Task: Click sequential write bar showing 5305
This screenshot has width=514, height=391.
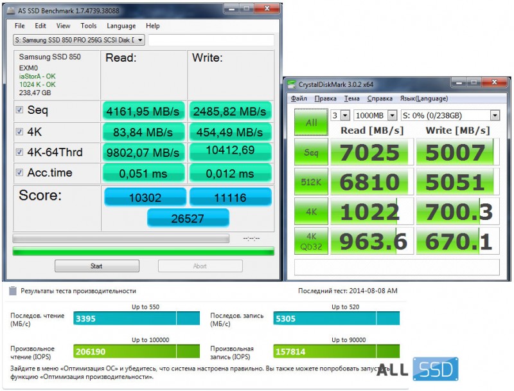Action: point(336,318)
